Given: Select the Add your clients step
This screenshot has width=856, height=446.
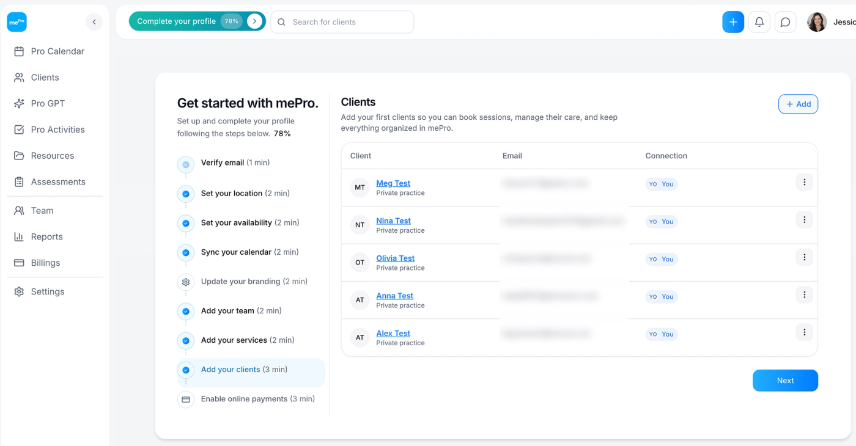Looking at the screenshot, I should pos(251,372).
